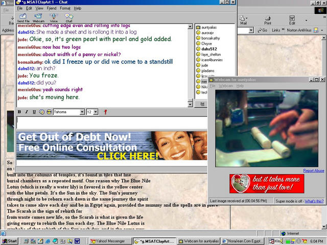
Task: Open the View menu in chat window
Action: tap(39, 8)
